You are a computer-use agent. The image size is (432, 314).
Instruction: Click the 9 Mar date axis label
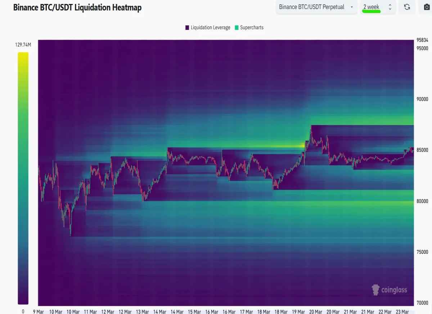click(x=39, y=311)
